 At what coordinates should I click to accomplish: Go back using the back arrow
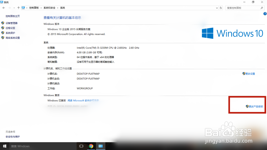click(4, 8)
